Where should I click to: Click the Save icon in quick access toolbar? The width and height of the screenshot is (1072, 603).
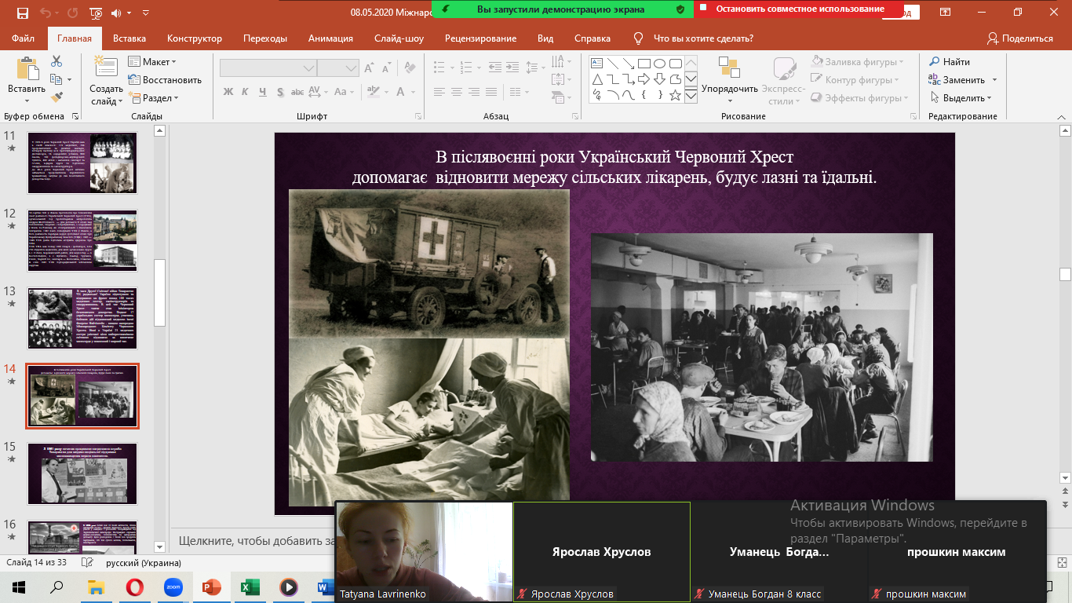22,13
